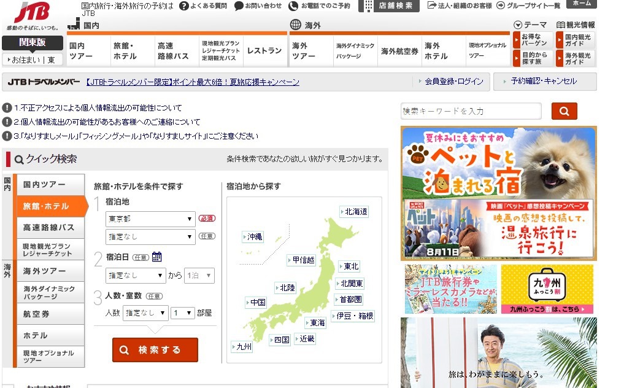Open 国内ツアー in the top navigation
This screenshot has height=388, width=624.
(88, 50)
